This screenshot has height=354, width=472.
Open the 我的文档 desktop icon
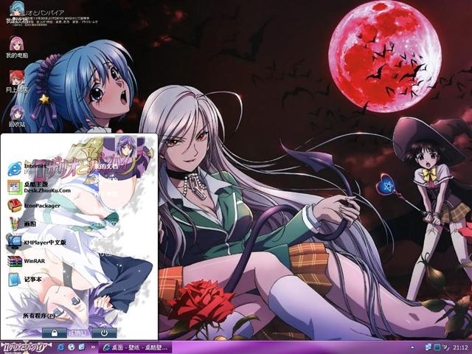pos(17,13)
